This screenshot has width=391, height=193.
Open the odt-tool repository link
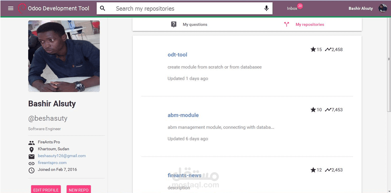(177, 55)
